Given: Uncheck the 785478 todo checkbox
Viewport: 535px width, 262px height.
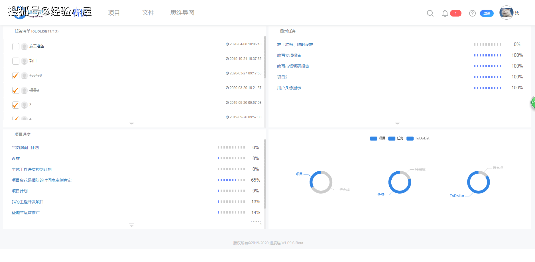Looking at the screenshot, I should (16, 76).
